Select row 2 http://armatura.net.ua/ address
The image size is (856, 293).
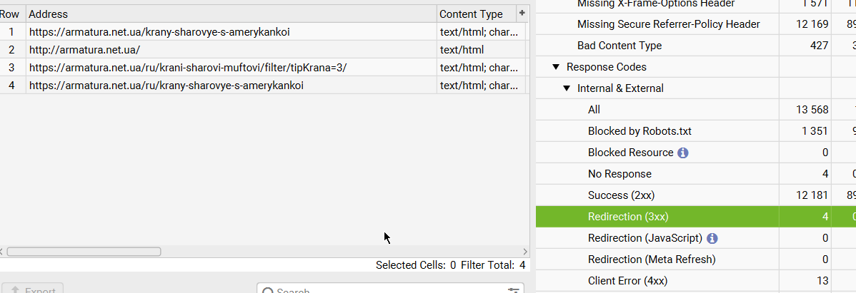(x=84, y=50)
